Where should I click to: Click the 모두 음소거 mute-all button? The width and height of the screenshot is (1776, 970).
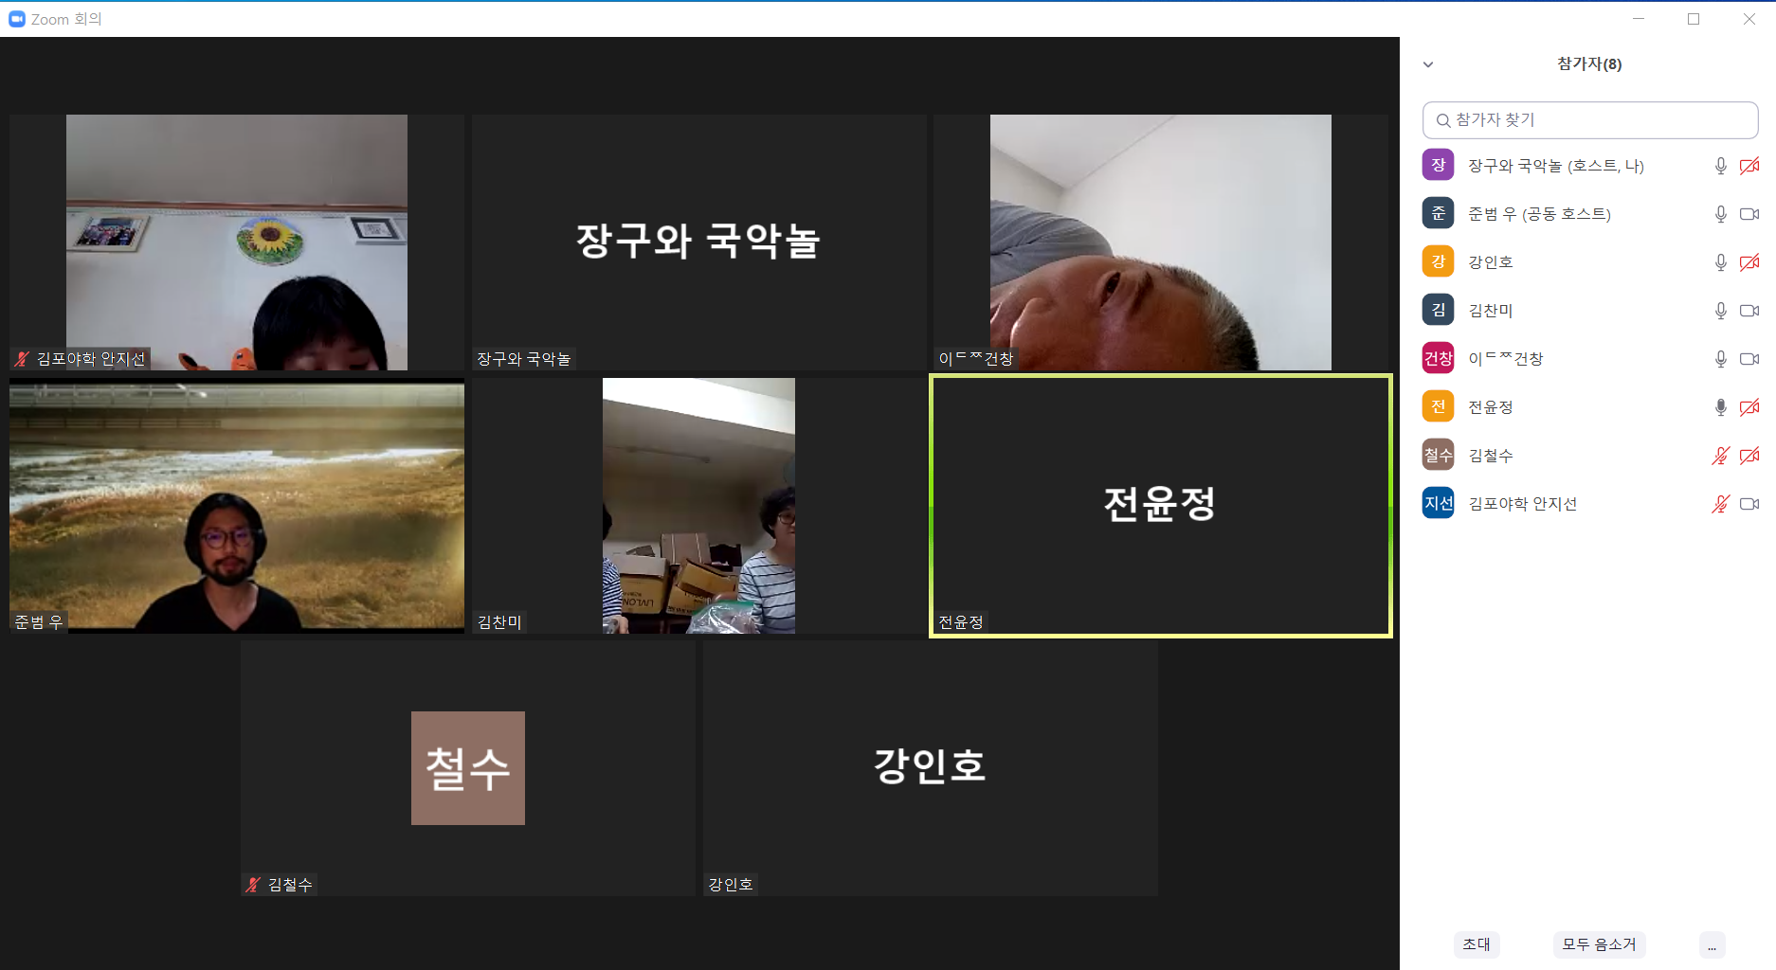1600,944
